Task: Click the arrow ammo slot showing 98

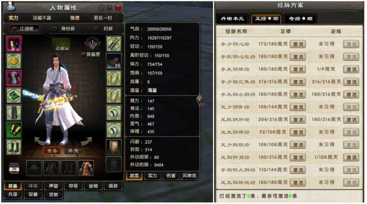Action: [x=114, y=61]
